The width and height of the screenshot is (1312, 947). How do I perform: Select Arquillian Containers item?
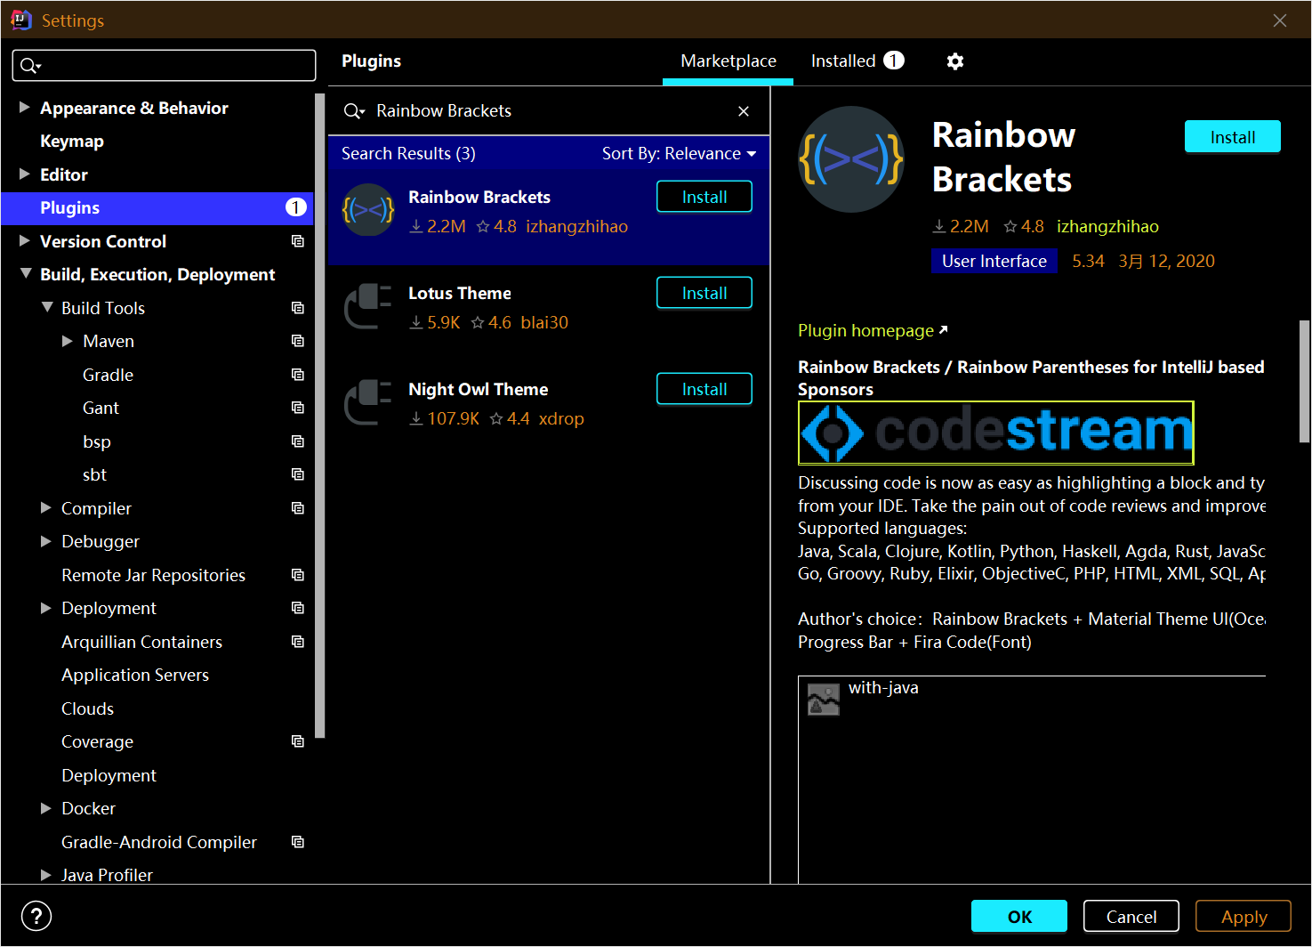(x=141, y=642)
